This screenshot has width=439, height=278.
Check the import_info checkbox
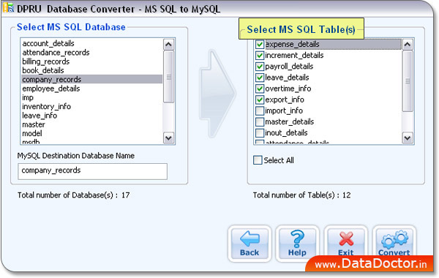pos(260,110)
